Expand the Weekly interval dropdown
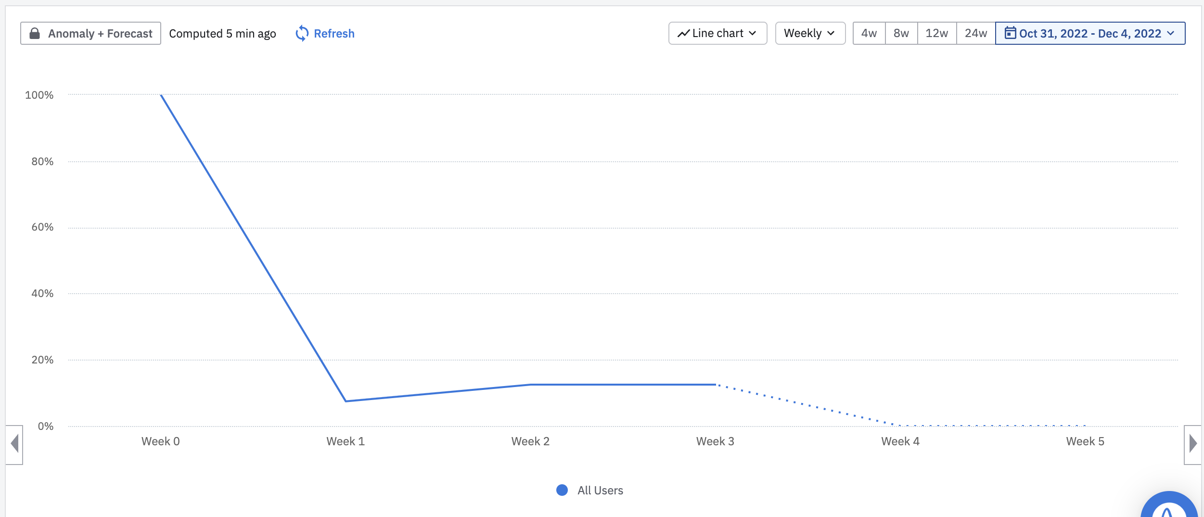 (810, 33)
